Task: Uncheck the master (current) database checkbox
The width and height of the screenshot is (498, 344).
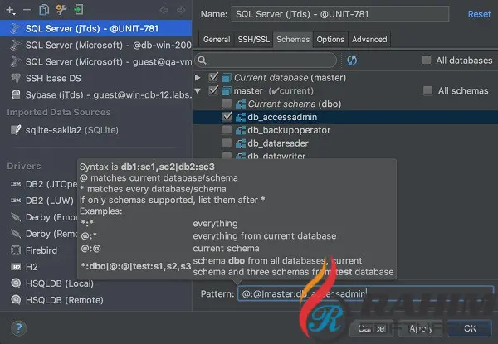Action: click(x=213, y=90)
